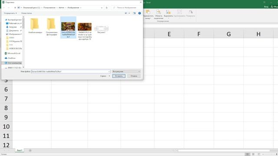The width and height of the screenshot is (278, 156).
Task: Create a folder with Новая папка
Action: pyautogui.click(x=26, y=13)
